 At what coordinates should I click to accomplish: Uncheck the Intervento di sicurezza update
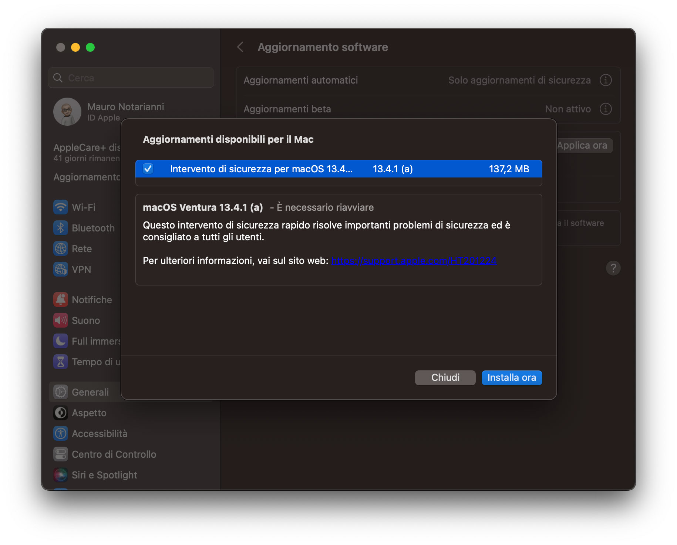coord(148,169)
